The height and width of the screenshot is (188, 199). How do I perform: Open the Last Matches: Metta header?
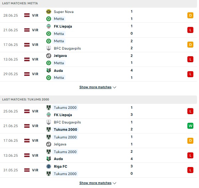click(98, 3)
